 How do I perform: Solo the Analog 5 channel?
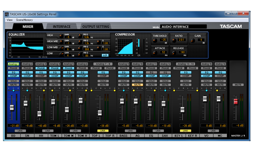69,81
